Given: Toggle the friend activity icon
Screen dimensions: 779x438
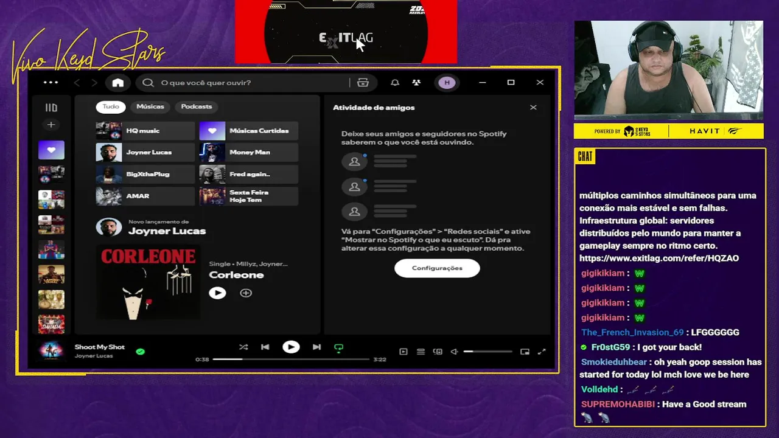Looking at the screenshot, I should point(416,83).
